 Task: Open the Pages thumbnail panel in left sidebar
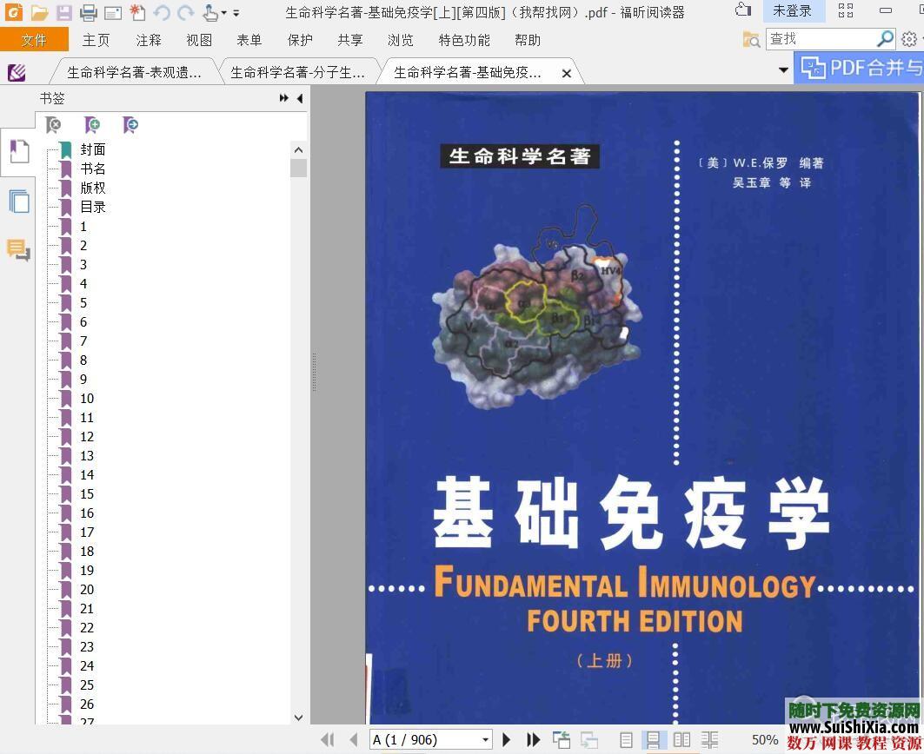18,201
